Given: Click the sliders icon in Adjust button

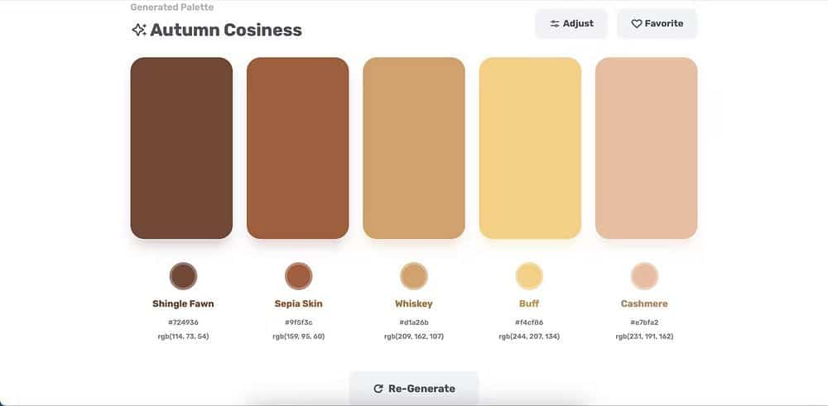Looking at the screenshot, I should point(555,24).
